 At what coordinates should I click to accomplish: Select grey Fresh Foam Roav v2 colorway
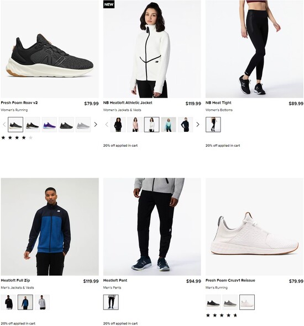(x=83, y=125)
